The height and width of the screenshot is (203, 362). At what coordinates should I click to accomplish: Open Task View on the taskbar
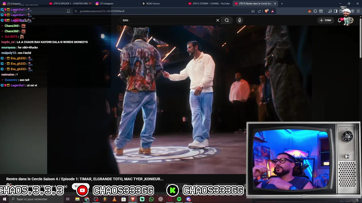pos(68,199)
